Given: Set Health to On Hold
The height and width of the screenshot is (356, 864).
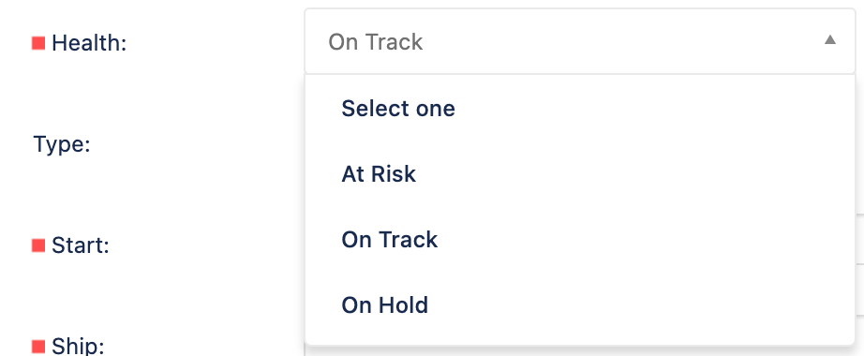Looking at the screenshot, I should 384,305.
